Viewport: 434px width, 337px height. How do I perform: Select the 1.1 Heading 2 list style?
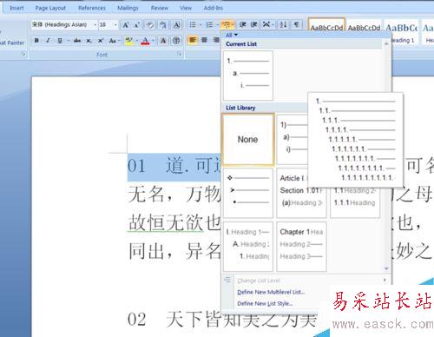(355, 202)
